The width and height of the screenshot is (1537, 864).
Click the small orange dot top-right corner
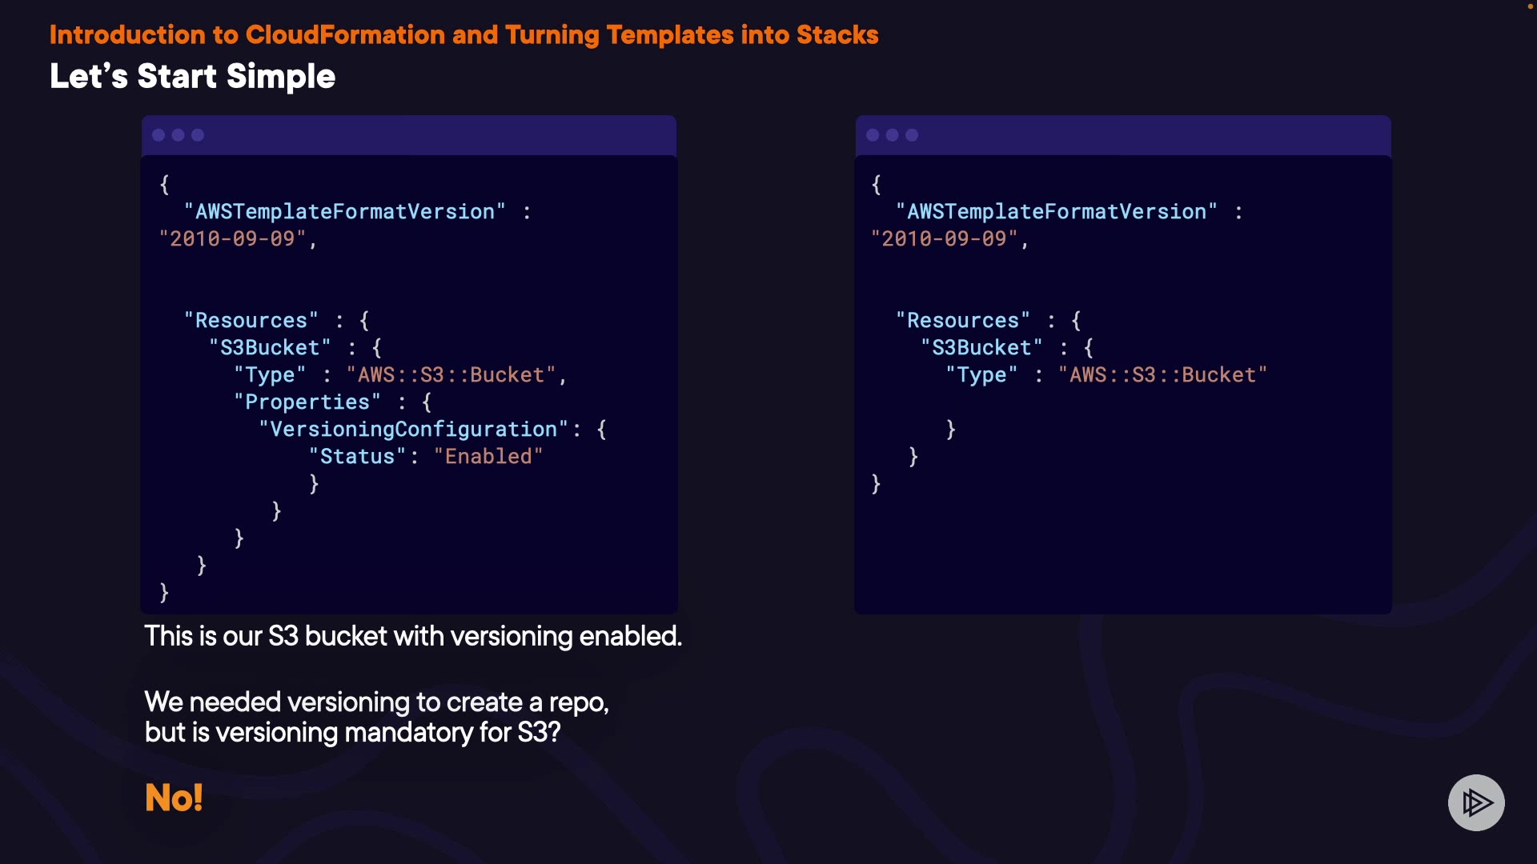[1530, 6]
